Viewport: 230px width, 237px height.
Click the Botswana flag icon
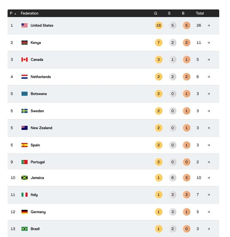coord(24,94)
